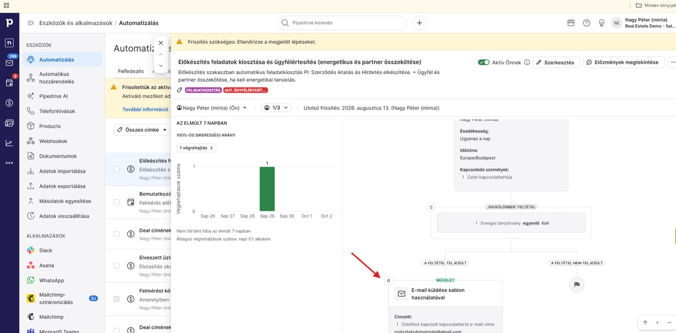Open the Nagy Péter account menu

pos(643,23)
